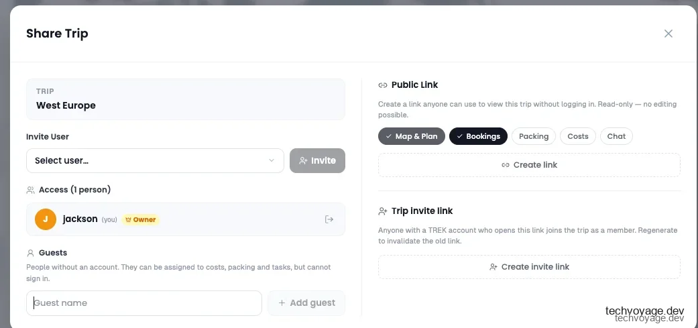Click the Trip invite link heading text
This screenshot has width=698, height=328.
(x=422, y=211)
